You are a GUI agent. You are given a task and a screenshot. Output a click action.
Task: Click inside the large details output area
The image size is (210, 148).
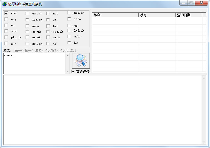[103, 110]
